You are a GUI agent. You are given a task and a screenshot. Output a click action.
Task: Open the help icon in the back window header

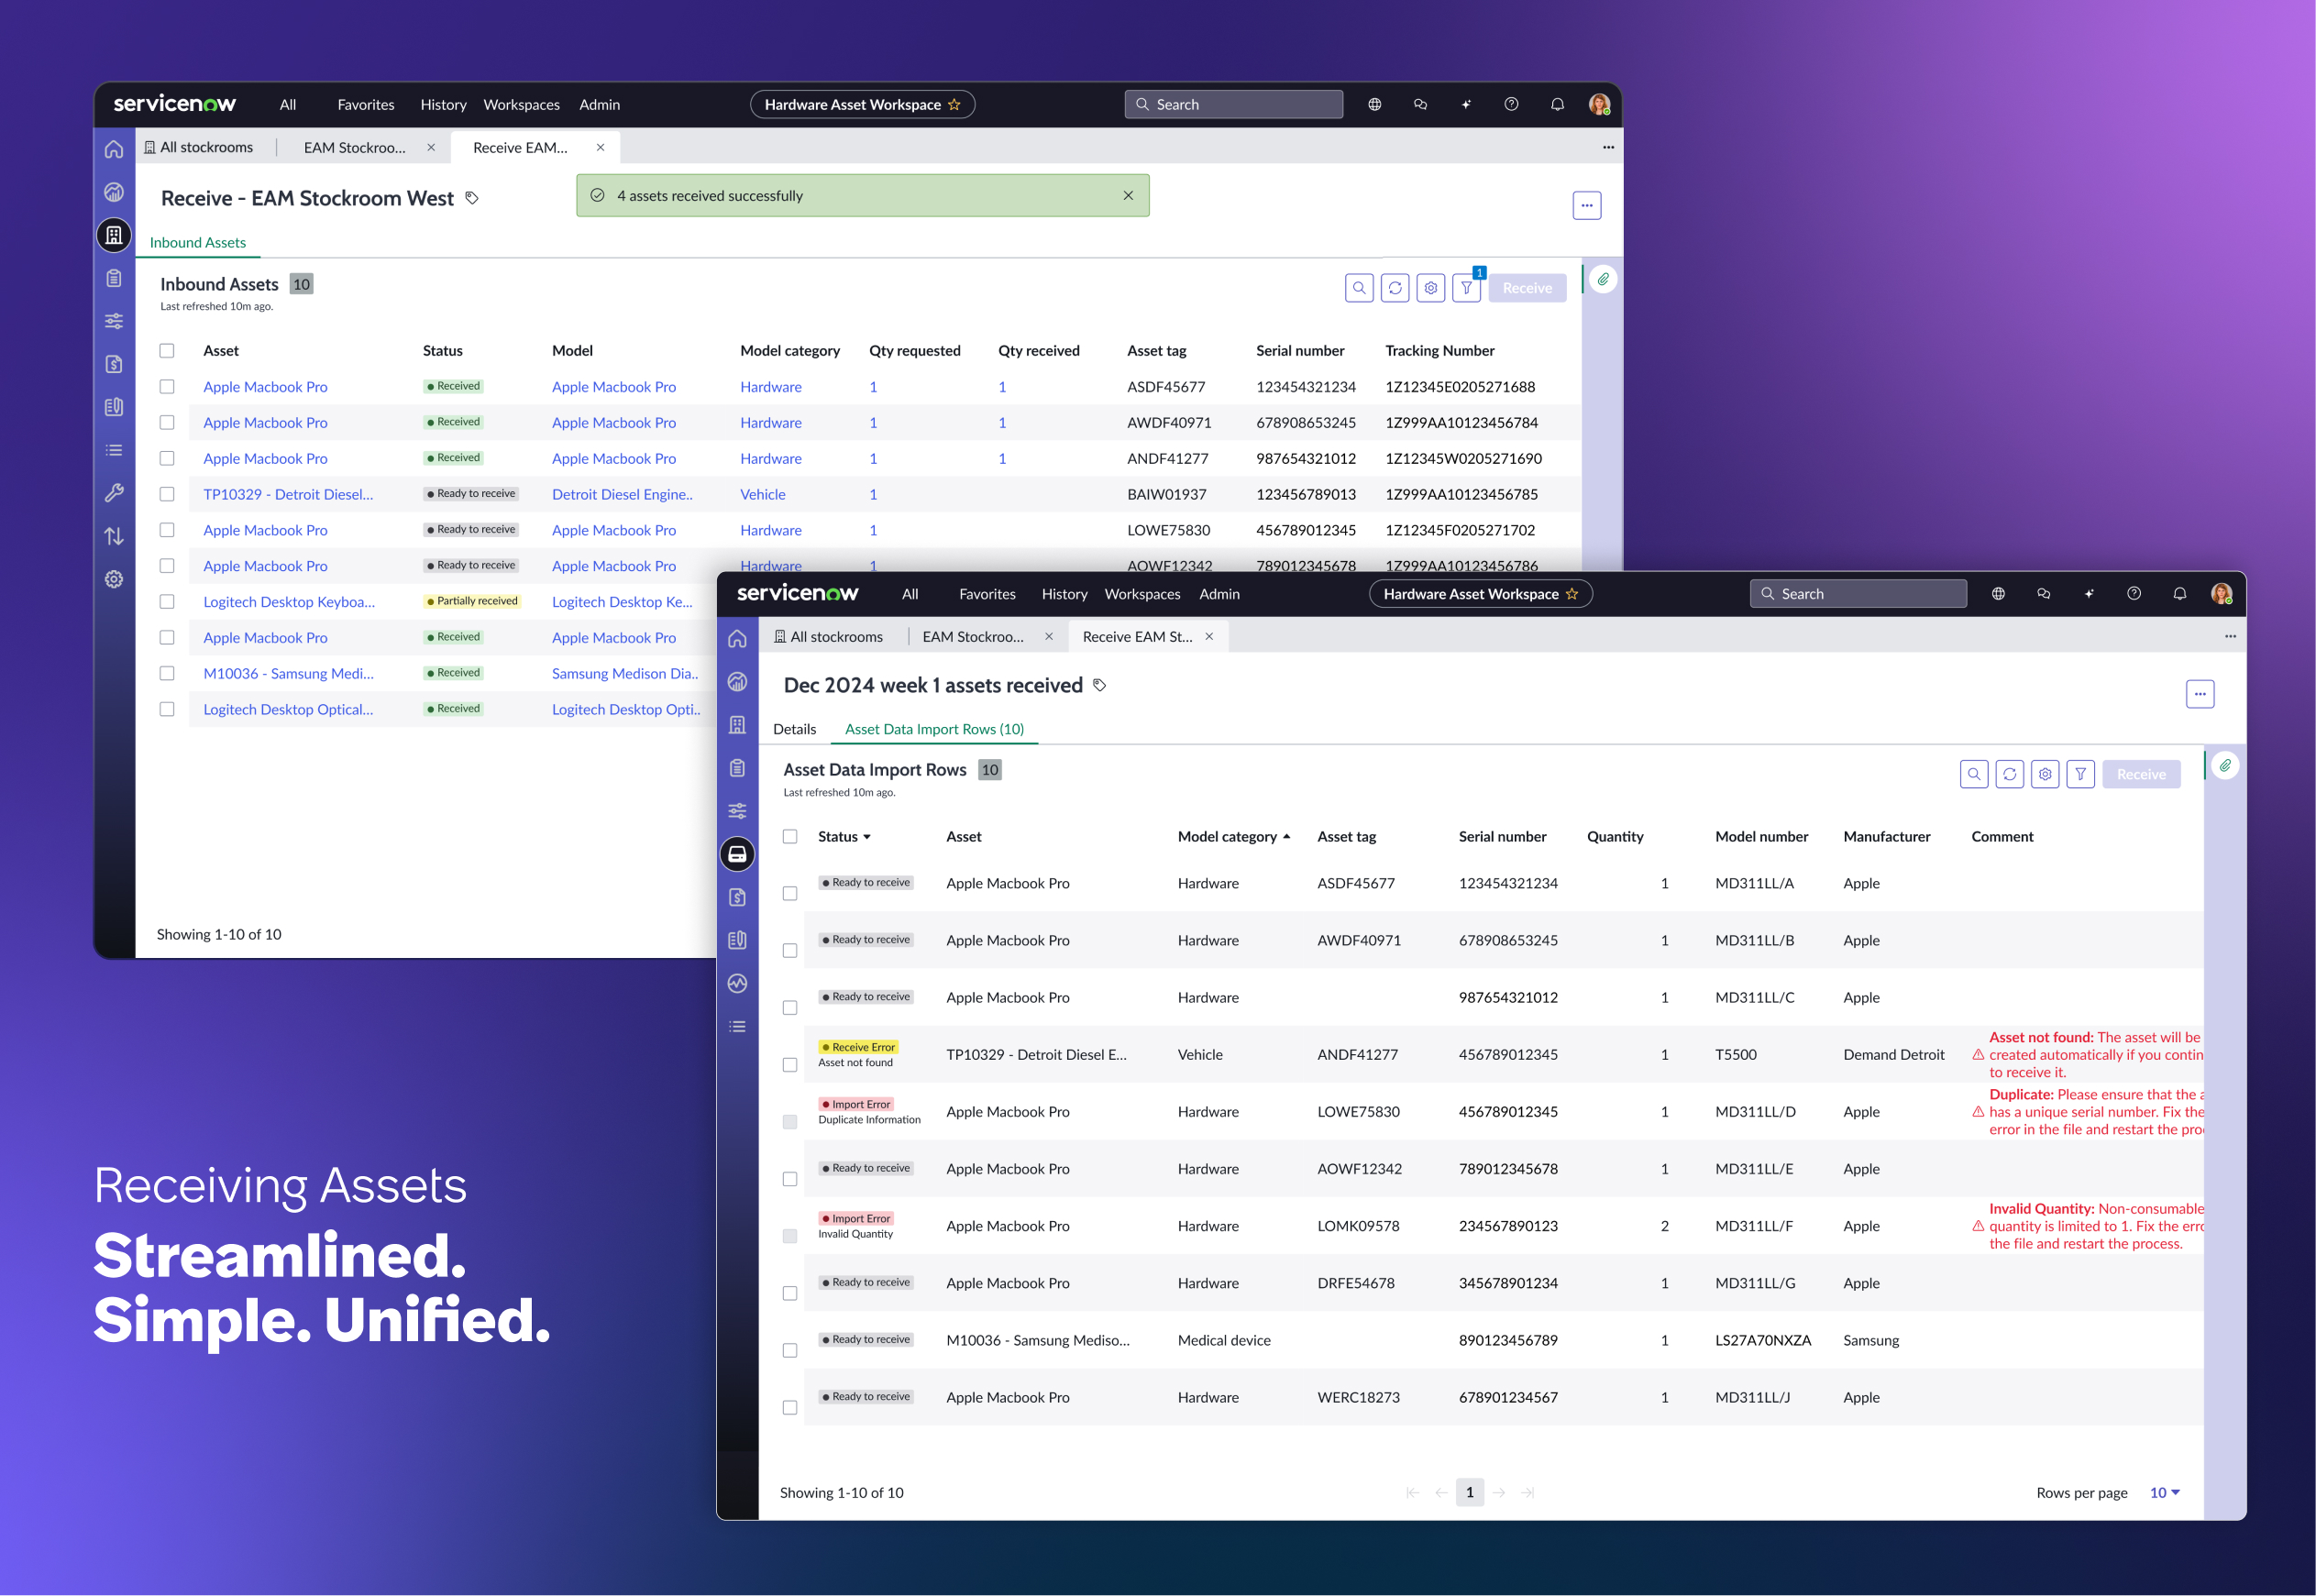1511,104
